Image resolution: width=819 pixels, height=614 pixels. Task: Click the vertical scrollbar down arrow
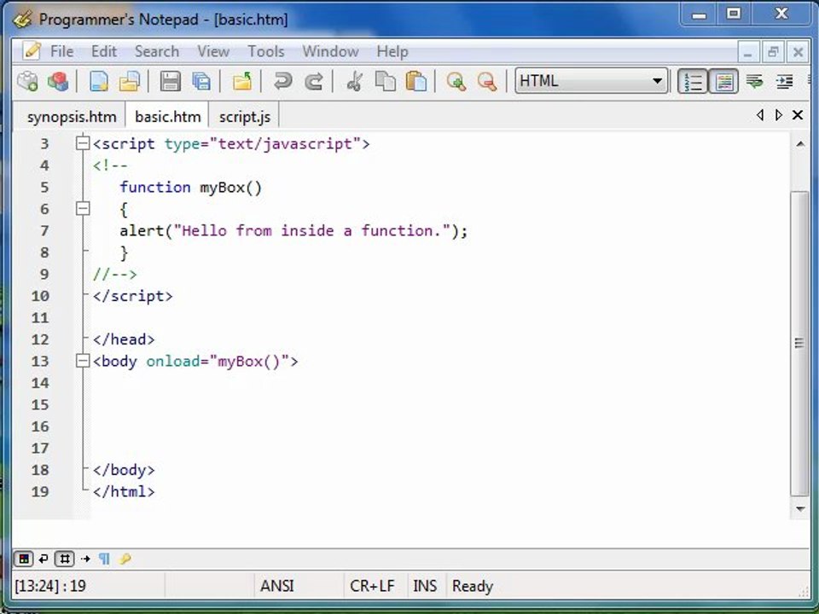799,508
